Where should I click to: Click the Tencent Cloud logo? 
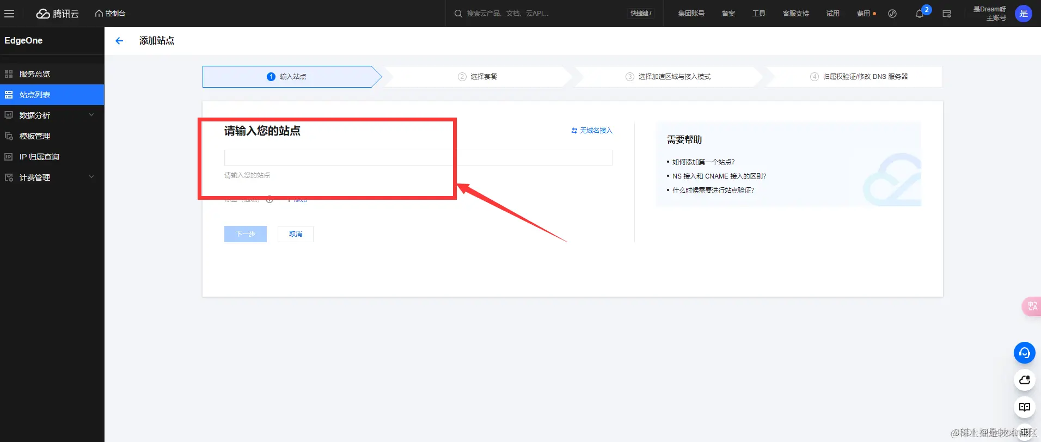tap(57, 14)
